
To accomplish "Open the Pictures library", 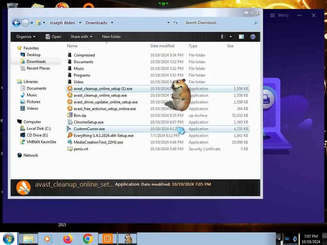I will [33, 102].
